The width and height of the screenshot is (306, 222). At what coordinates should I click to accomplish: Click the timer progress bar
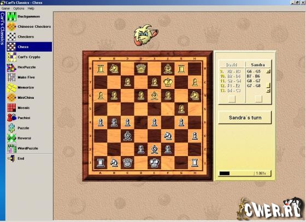[245, 173]
